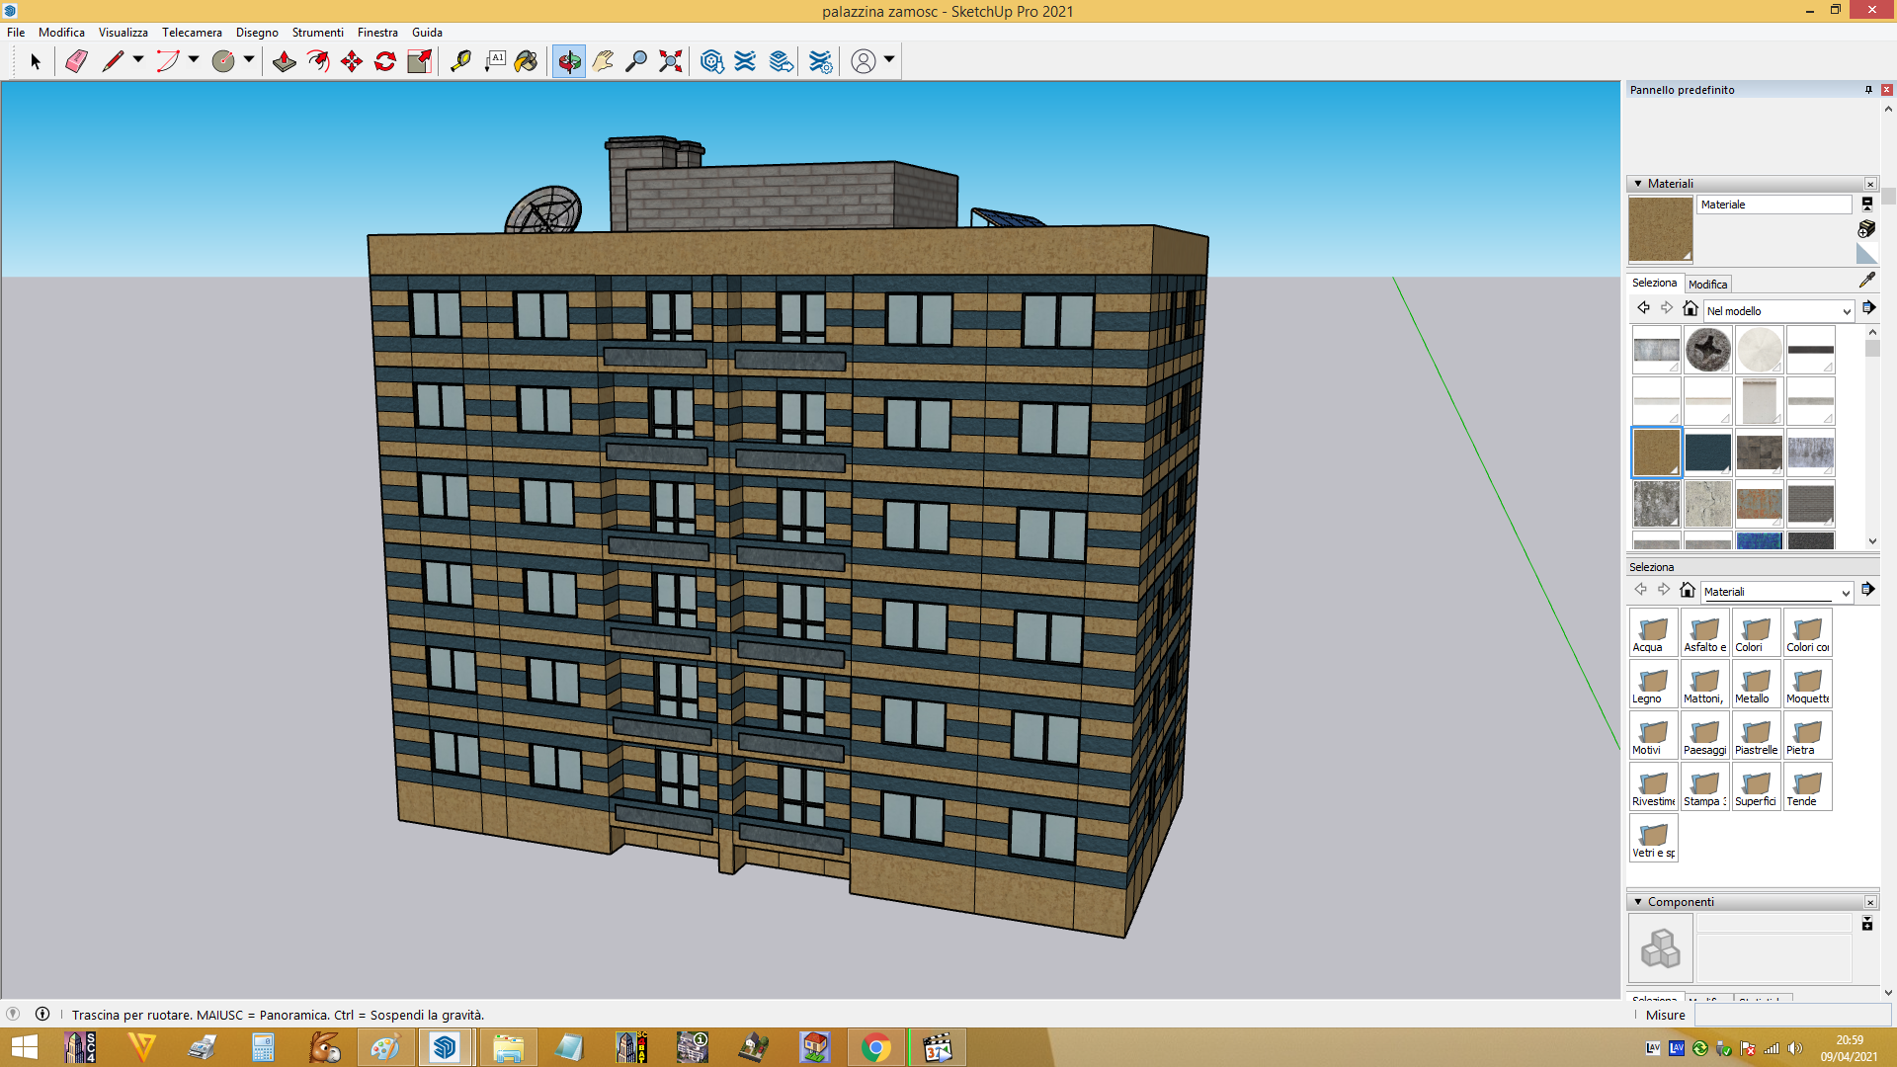Select the dark blue material swatch

point(1707,452)
